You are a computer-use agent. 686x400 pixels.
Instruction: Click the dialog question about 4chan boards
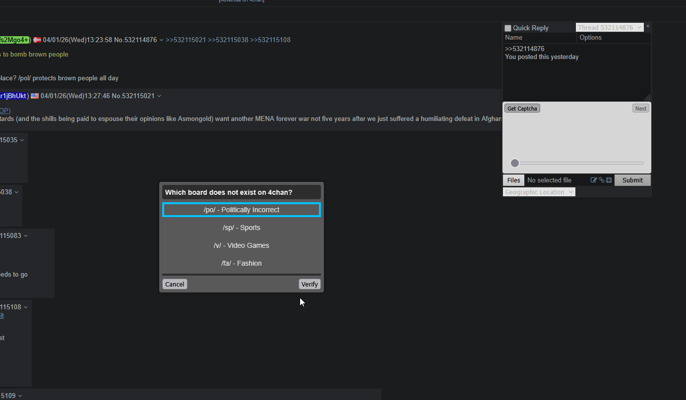click(x=229, y=192)
